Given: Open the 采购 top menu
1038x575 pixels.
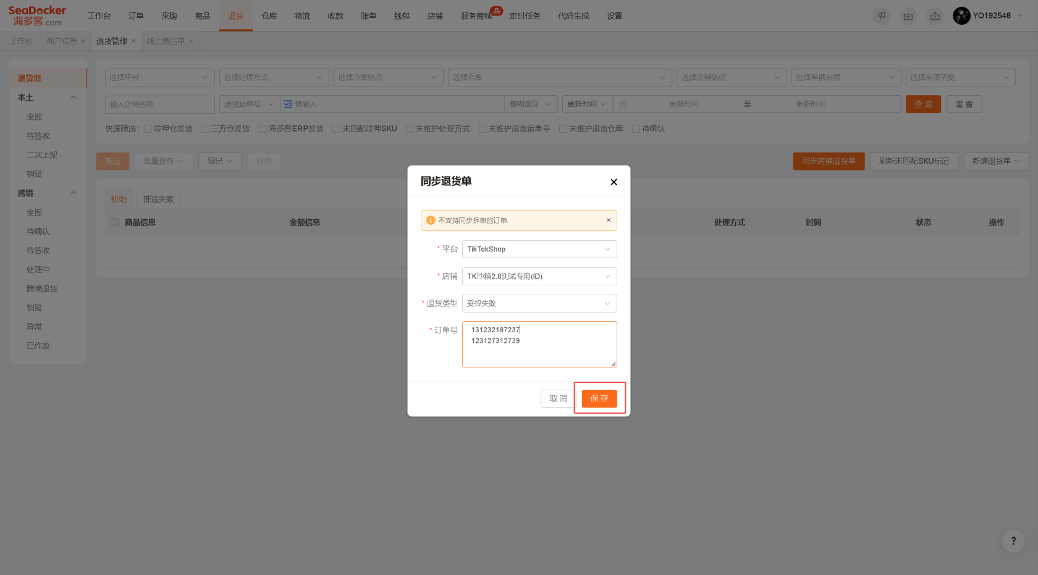Looking at the screenshot, I should pos(169,16).
